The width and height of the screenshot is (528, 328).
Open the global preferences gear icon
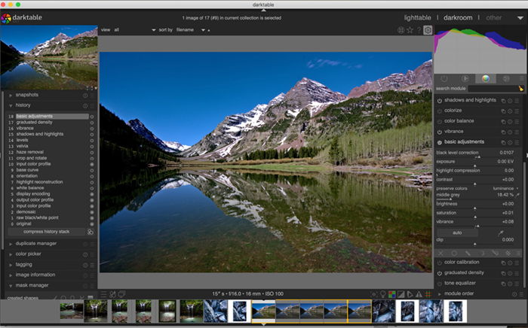coord(428,30)
